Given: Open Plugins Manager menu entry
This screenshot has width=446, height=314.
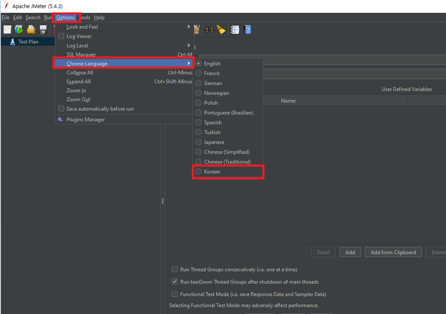Looking at the screenshot, I should (124, 120).
